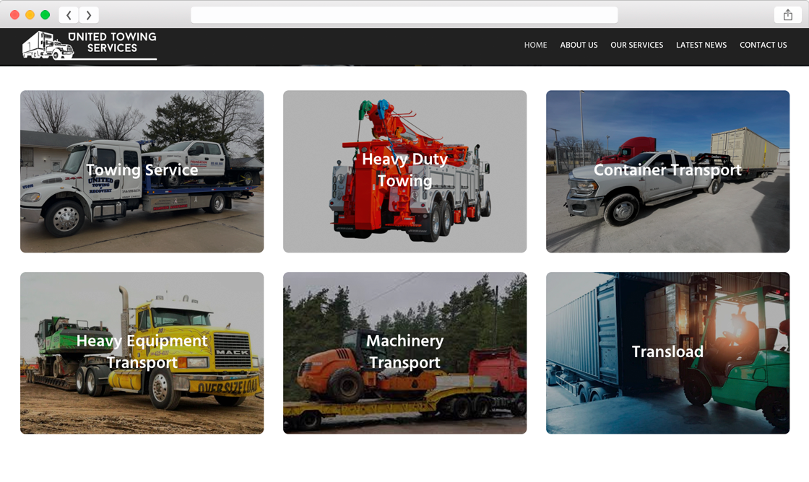
Task: Select the Transload service tile
Action: (x=667, y=352)
